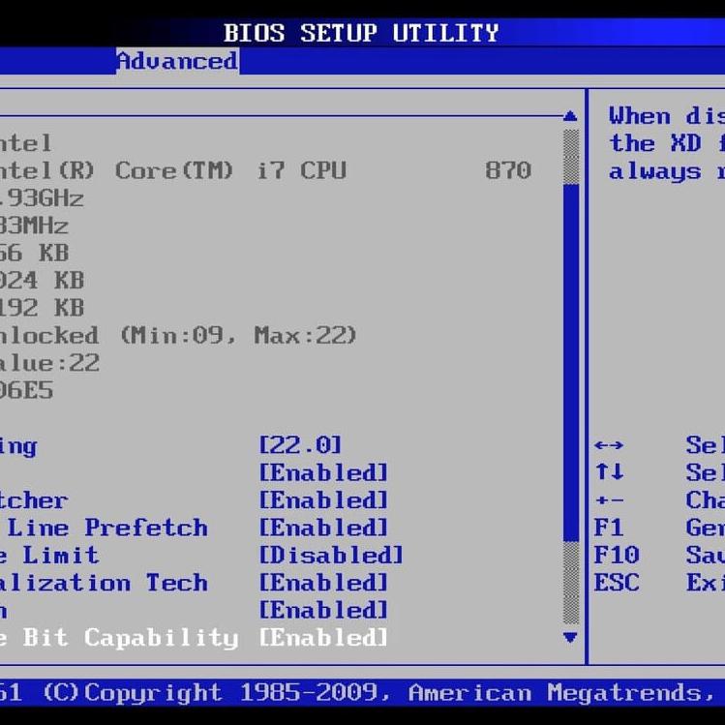The width and height of the screenshot is (725, 725).
Task: Click the scrollbar down arrow
Action: coord(570,637)
